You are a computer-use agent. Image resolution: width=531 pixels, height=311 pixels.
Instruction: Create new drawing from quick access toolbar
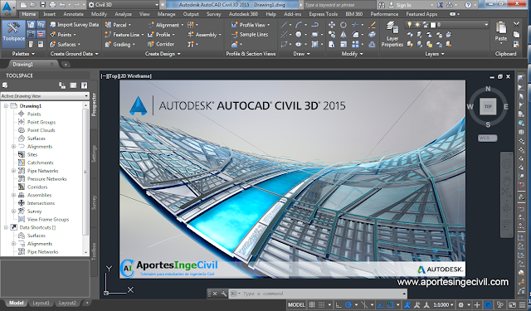(x=23, y=5)
